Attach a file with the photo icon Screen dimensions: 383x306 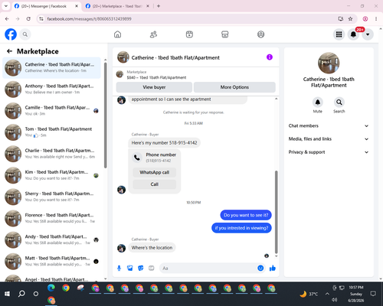(x=130, y=268)
